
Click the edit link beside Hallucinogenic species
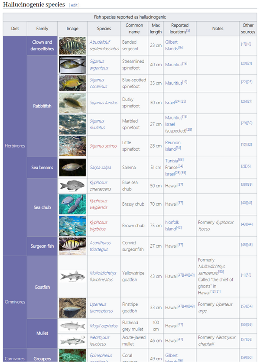click(x=74, y=5)
